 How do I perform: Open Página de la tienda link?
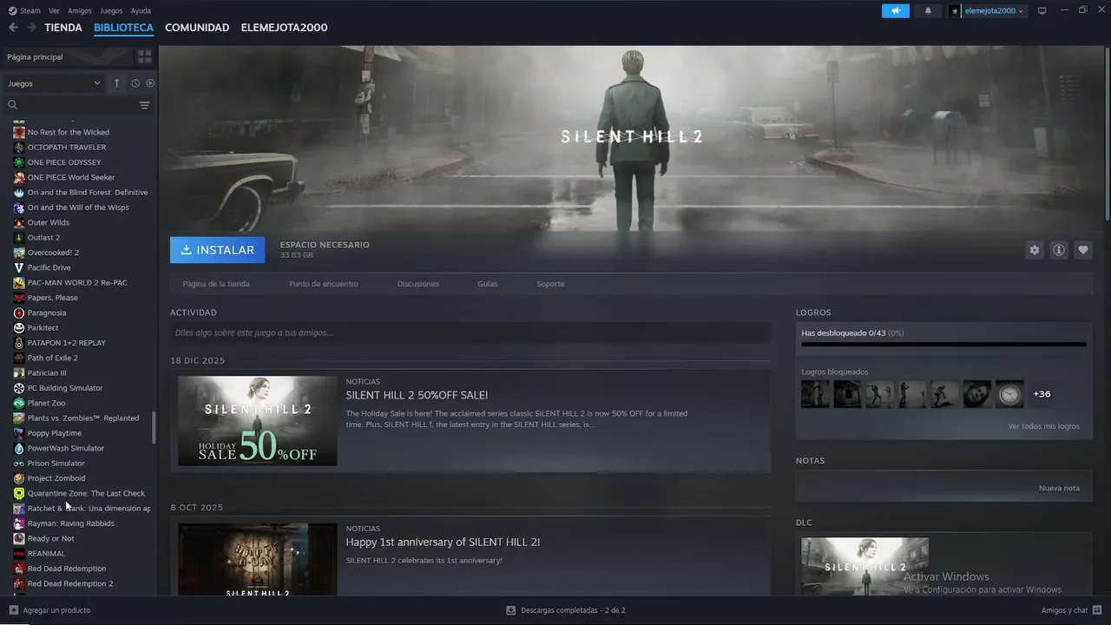(x=216, y=284)
